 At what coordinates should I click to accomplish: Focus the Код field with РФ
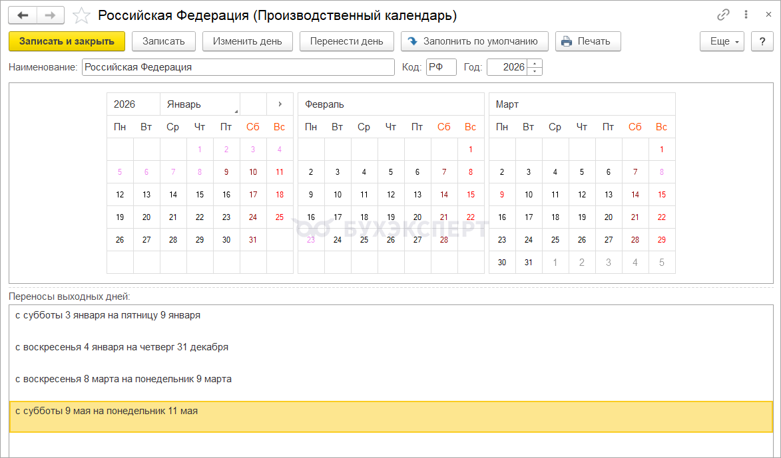pyautogui.click(x=441, y=67)
